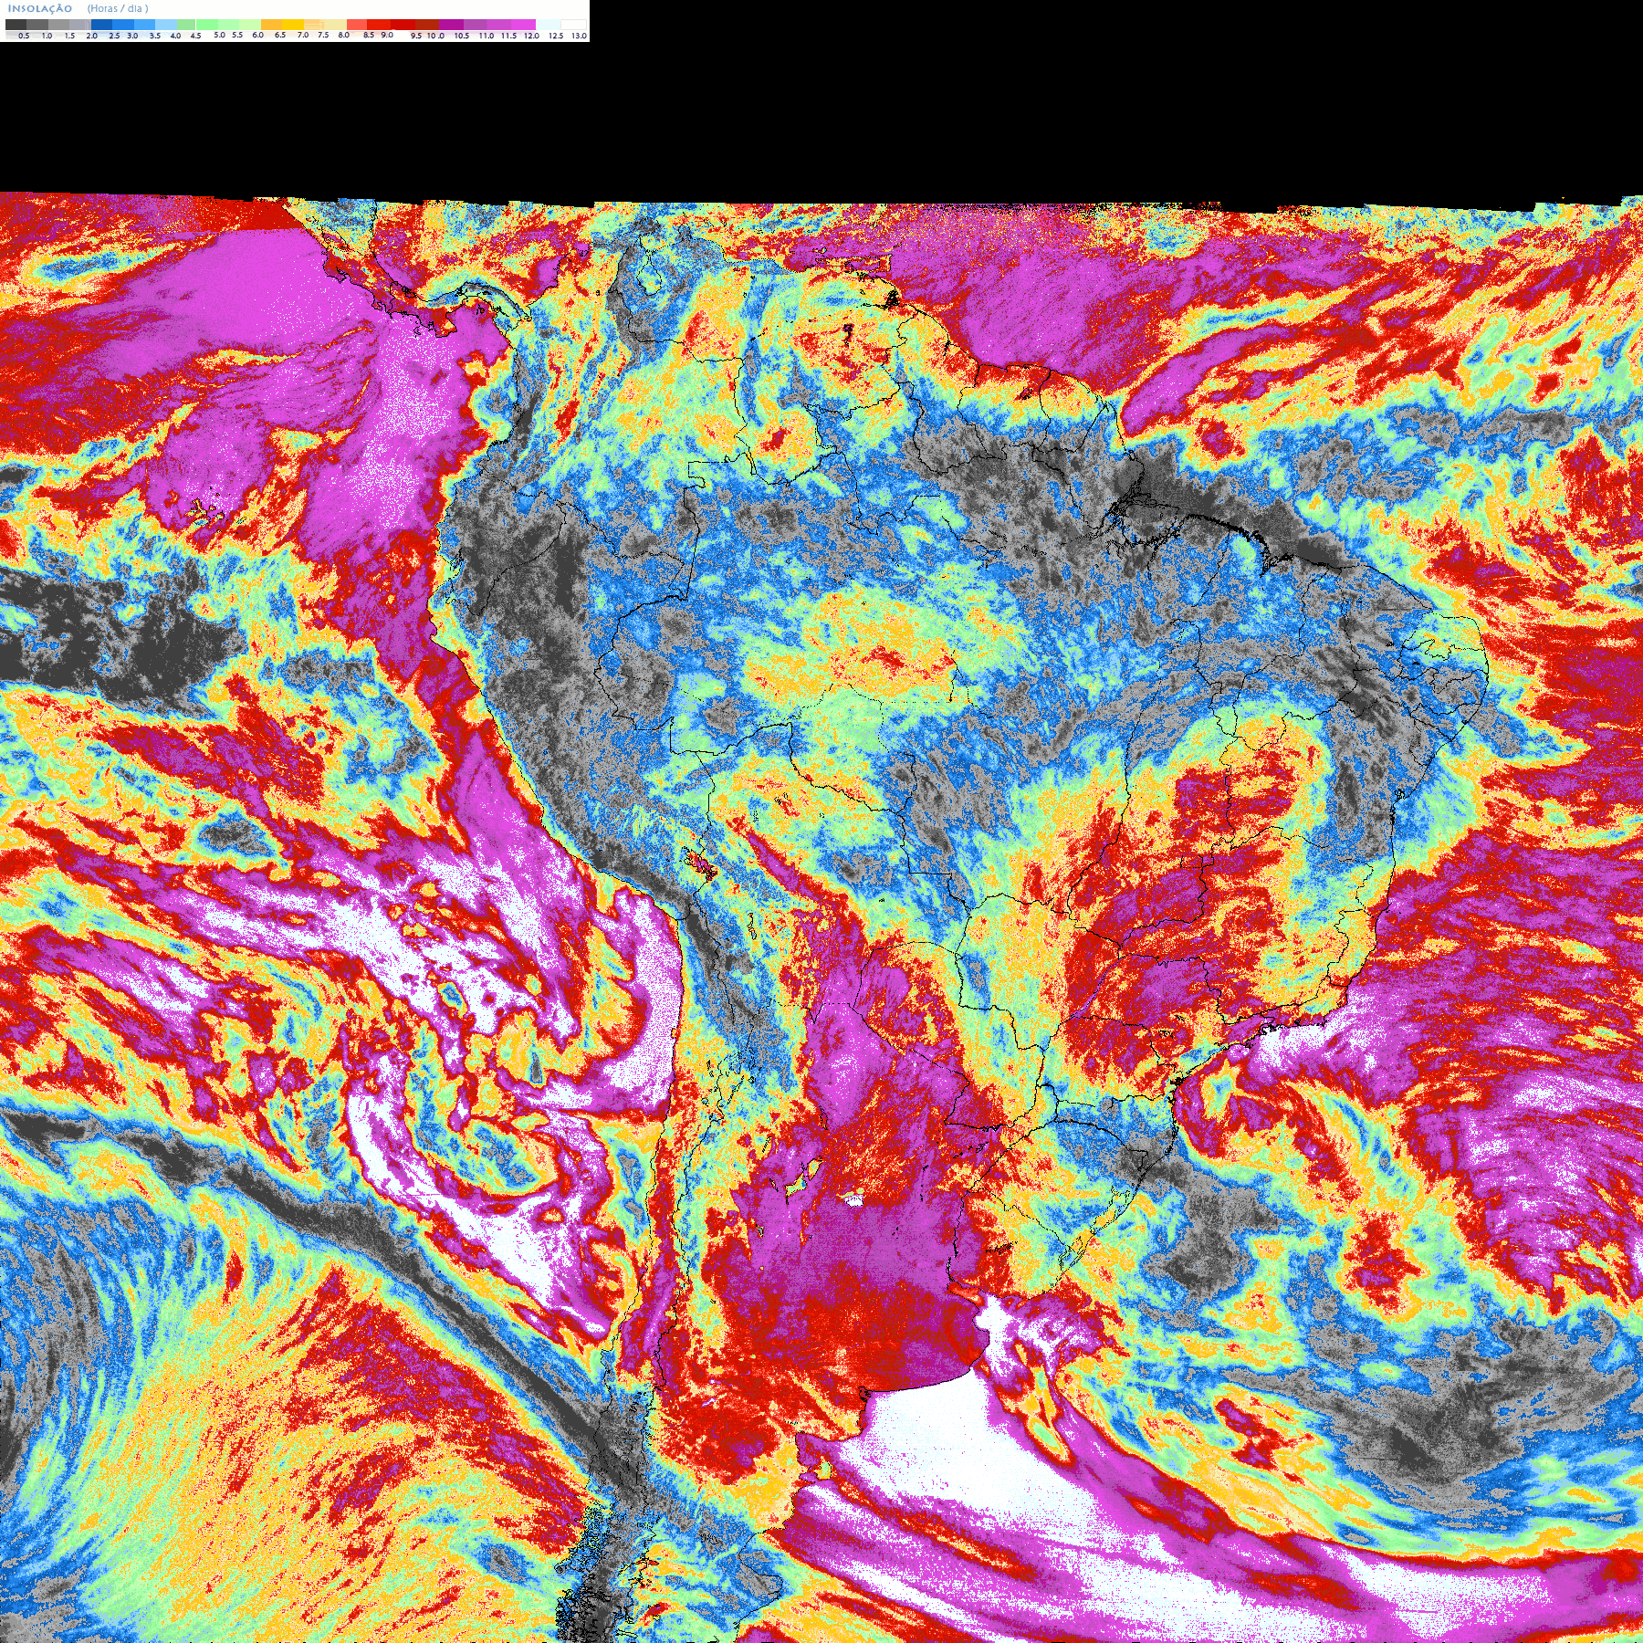Select the 2.5 legend value
1643x1643 pixels.
click(114, 36)
